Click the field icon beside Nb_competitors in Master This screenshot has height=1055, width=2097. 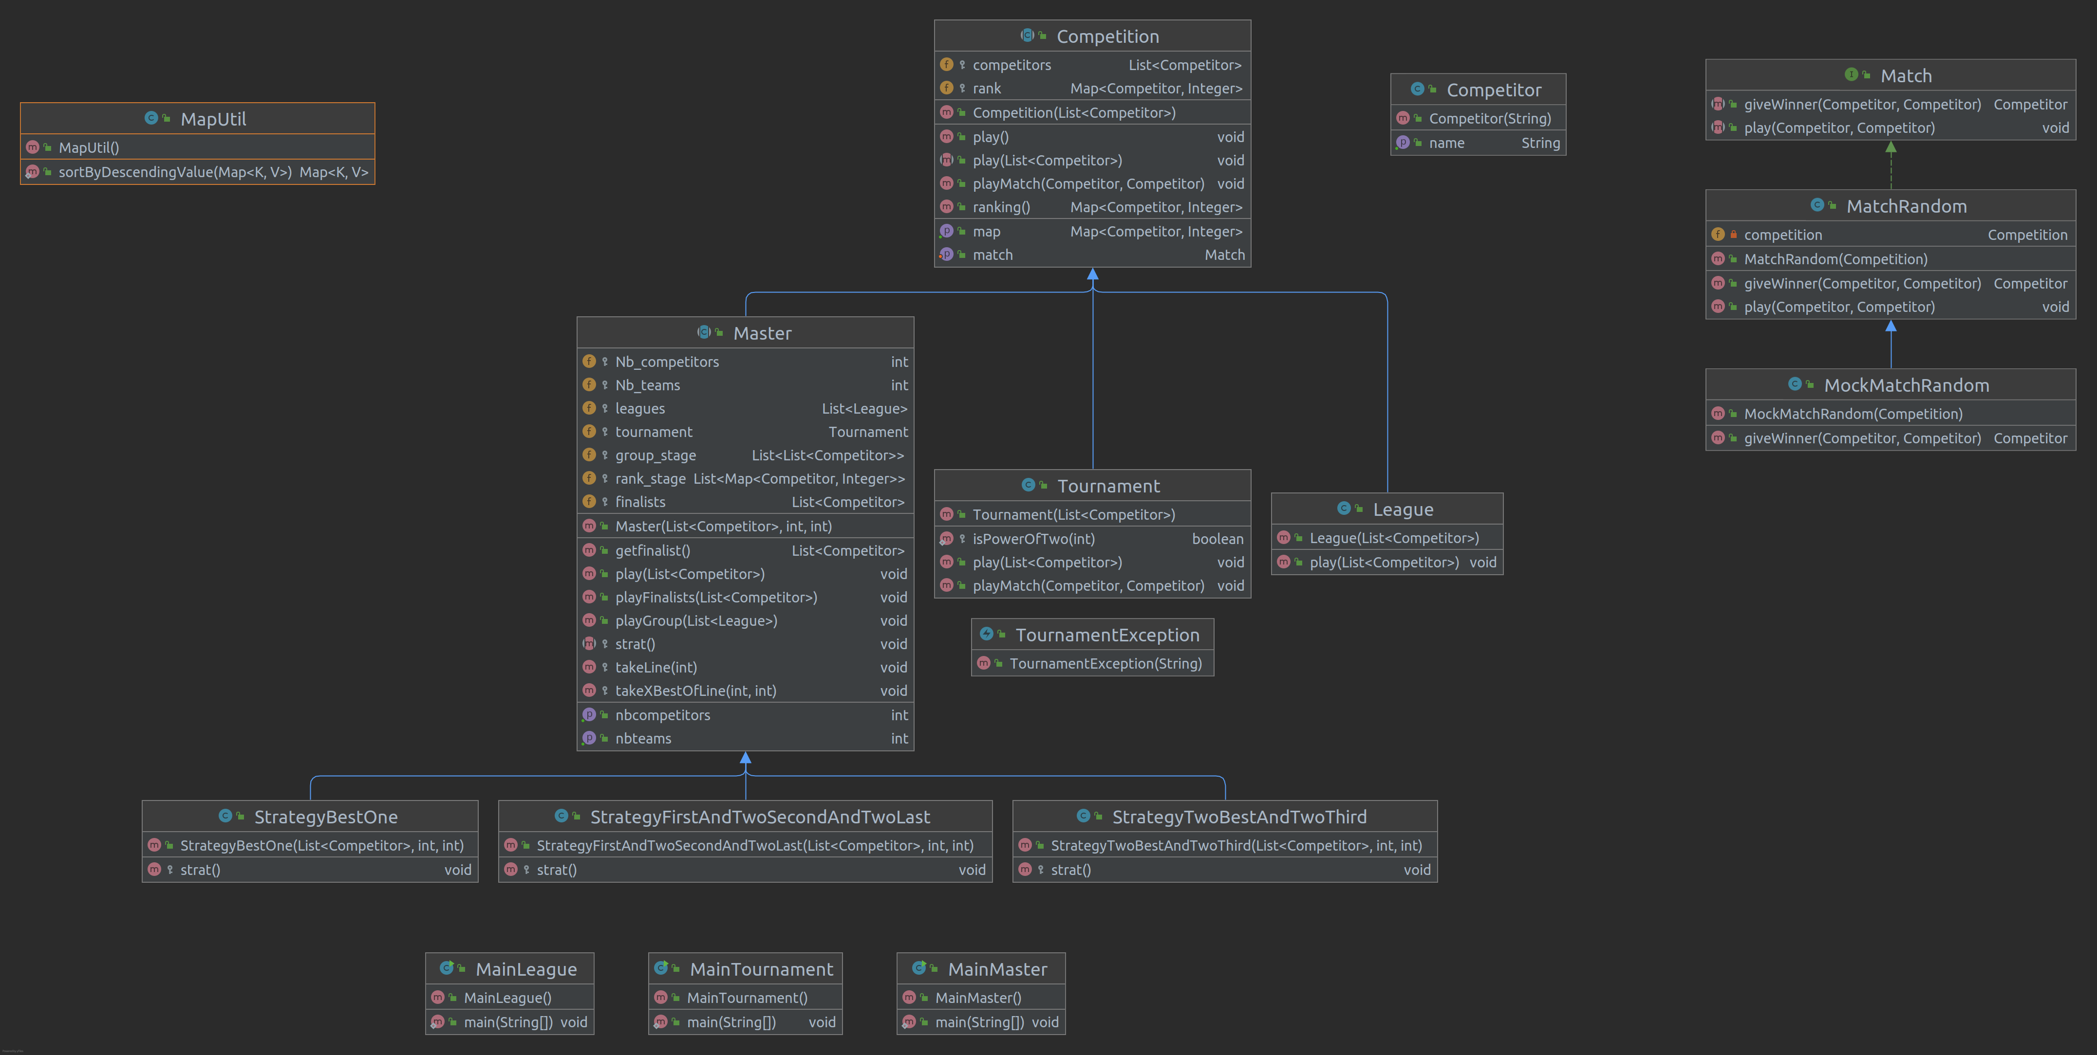(589, 361)
